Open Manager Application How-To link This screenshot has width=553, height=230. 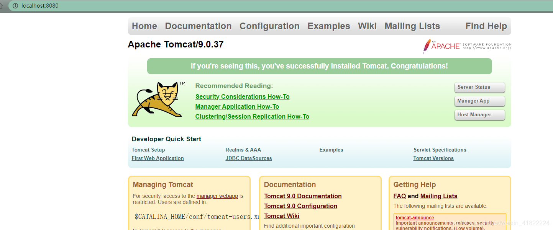tap(237, 106)
